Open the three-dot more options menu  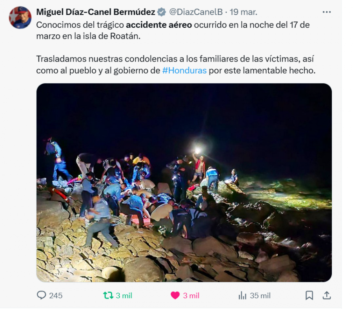pyautogui.click(x=327, y=12)
